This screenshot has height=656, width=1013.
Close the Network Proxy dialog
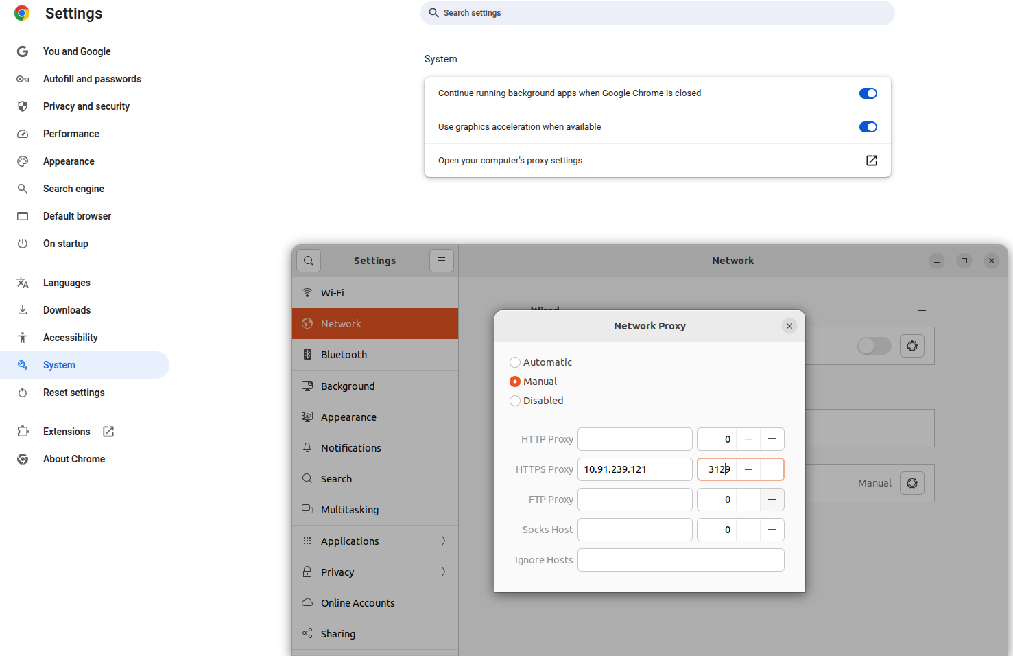coord(789,326)
